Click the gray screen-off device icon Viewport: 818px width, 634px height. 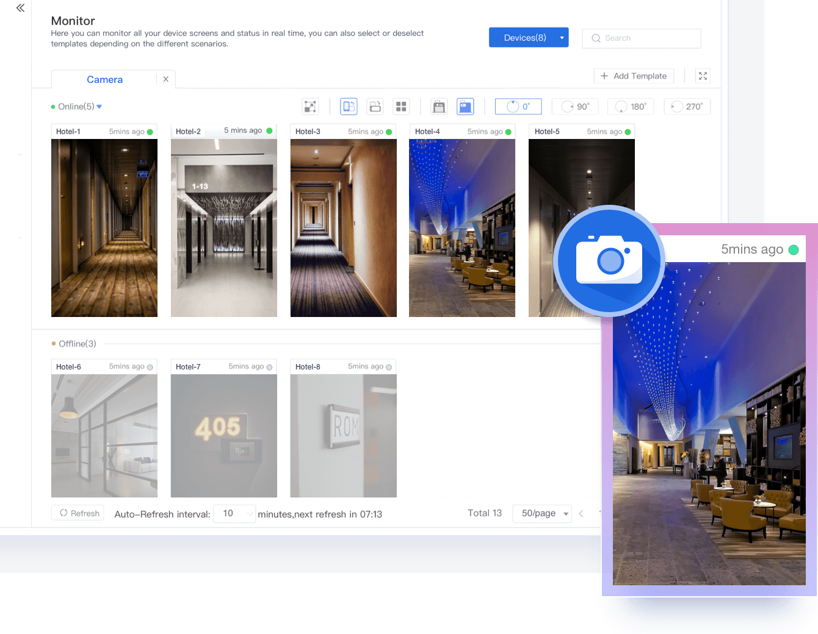click(439, 107)
